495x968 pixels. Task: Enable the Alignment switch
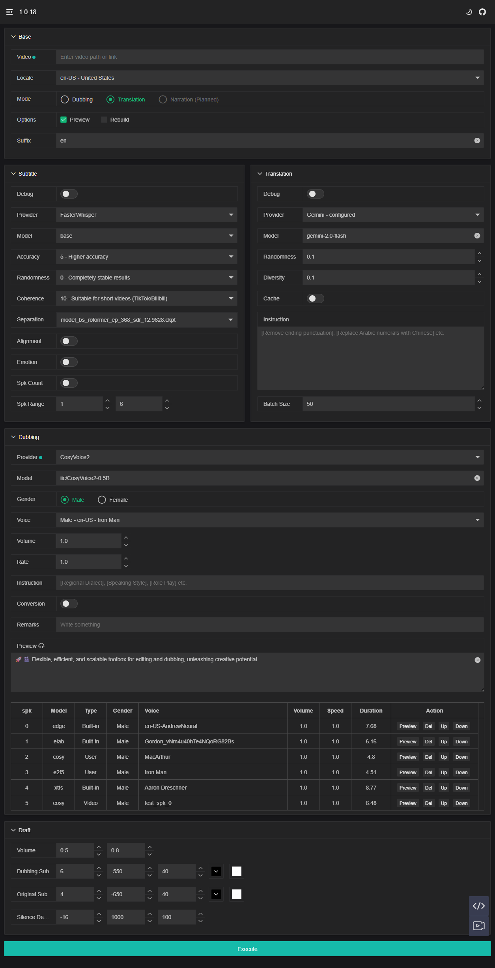click(69, 341)
